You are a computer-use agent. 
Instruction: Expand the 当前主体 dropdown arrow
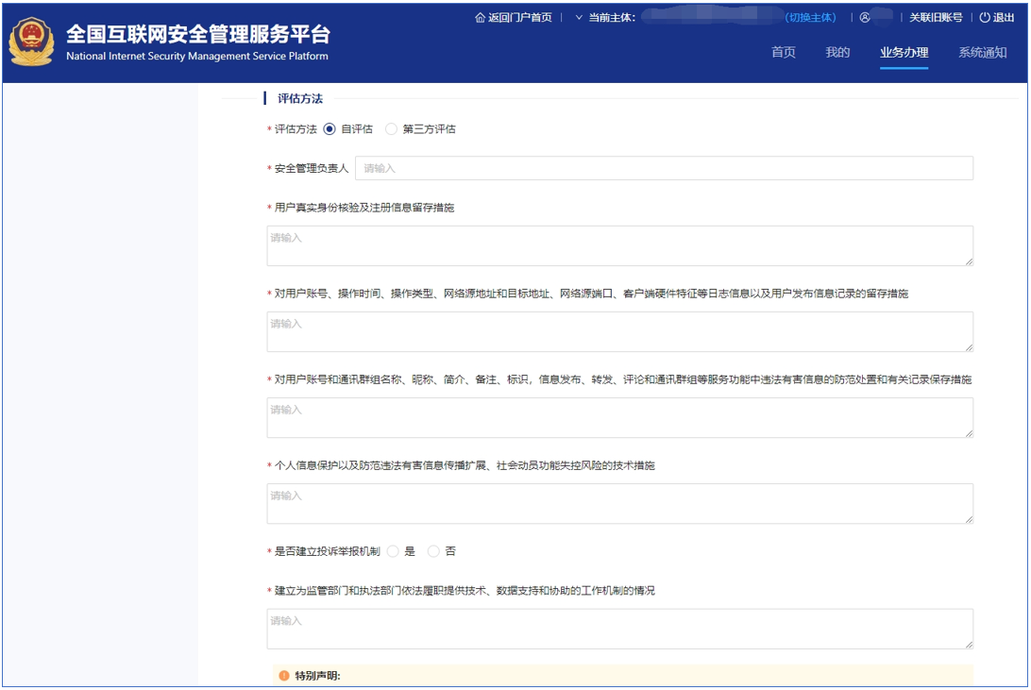[579, 18]
